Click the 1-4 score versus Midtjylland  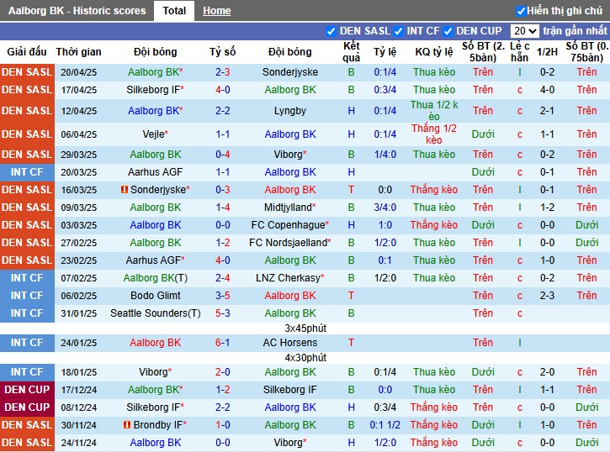click(222, 208)
